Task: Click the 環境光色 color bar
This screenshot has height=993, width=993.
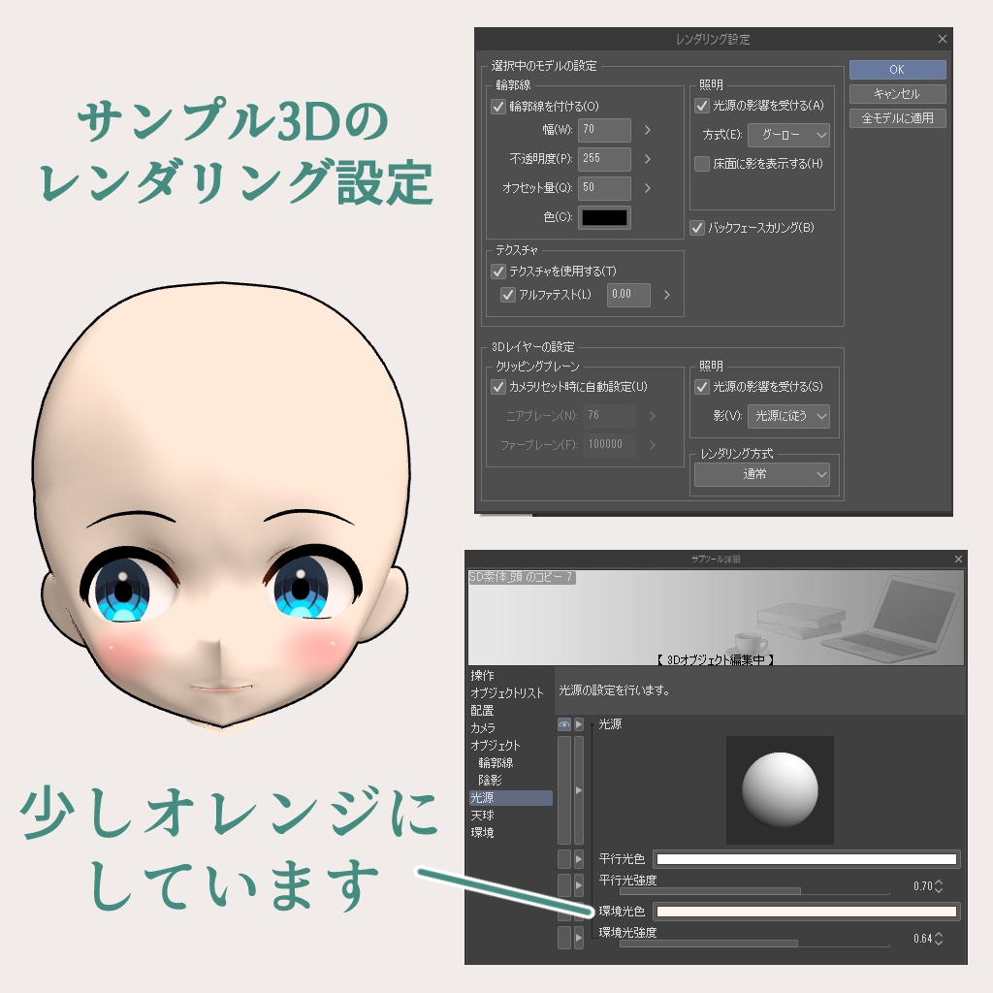Action: click(x=806, y=912)
